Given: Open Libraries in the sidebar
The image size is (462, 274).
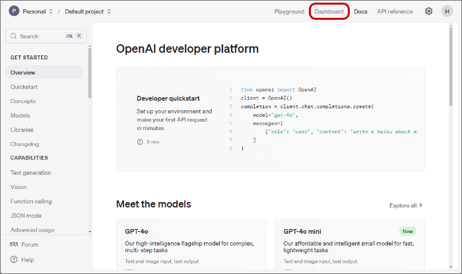Looking at the screenshot, I should pyautogui.click(x=22, y=129).
